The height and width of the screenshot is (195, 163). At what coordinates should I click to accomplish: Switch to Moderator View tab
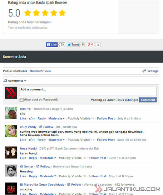point(40,71)
